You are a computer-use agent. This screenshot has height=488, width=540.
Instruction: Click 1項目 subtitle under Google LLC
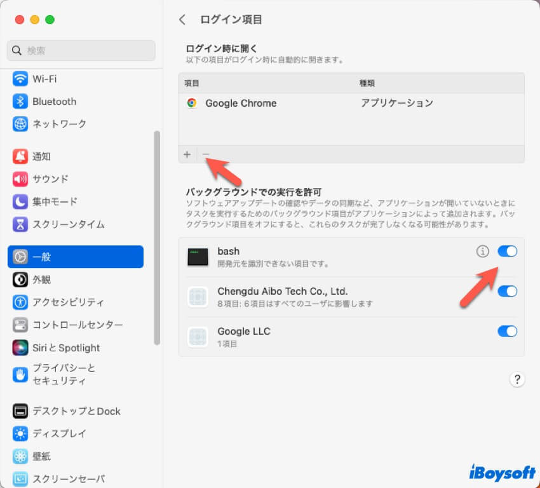227,344
